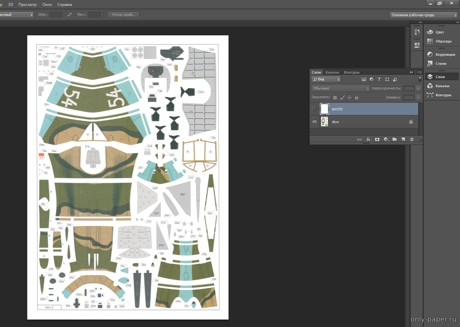The width and height of the screenshot is (460, 327).
Task: Click the Уточн. край button
Action: (x=123, y=15)
